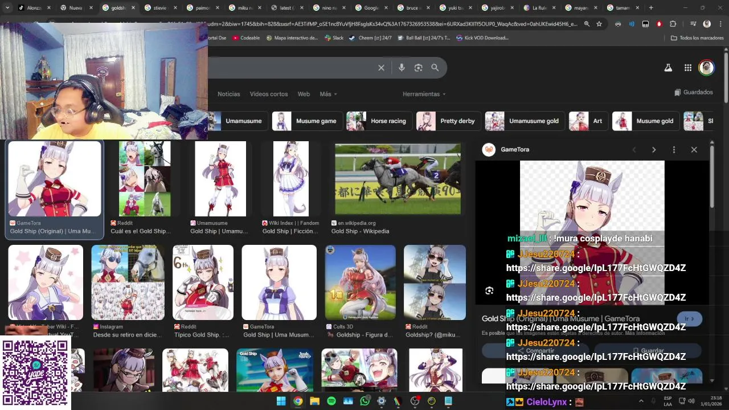Click the GameTora source name in preview
This screenshot has width=729, height=410.
[x=515, y=150]
